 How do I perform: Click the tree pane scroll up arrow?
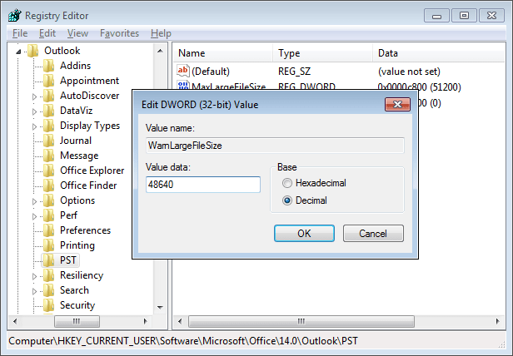coord(160,51)
